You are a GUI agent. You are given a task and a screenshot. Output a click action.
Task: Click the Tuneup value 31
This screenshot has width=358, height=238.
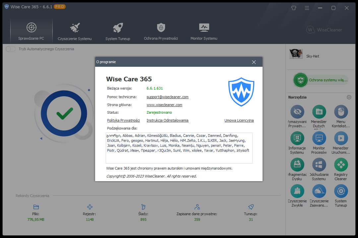(x=251, y=219)
